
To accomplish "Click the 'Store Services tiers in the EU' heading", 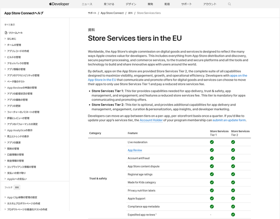I will point(135,38).
